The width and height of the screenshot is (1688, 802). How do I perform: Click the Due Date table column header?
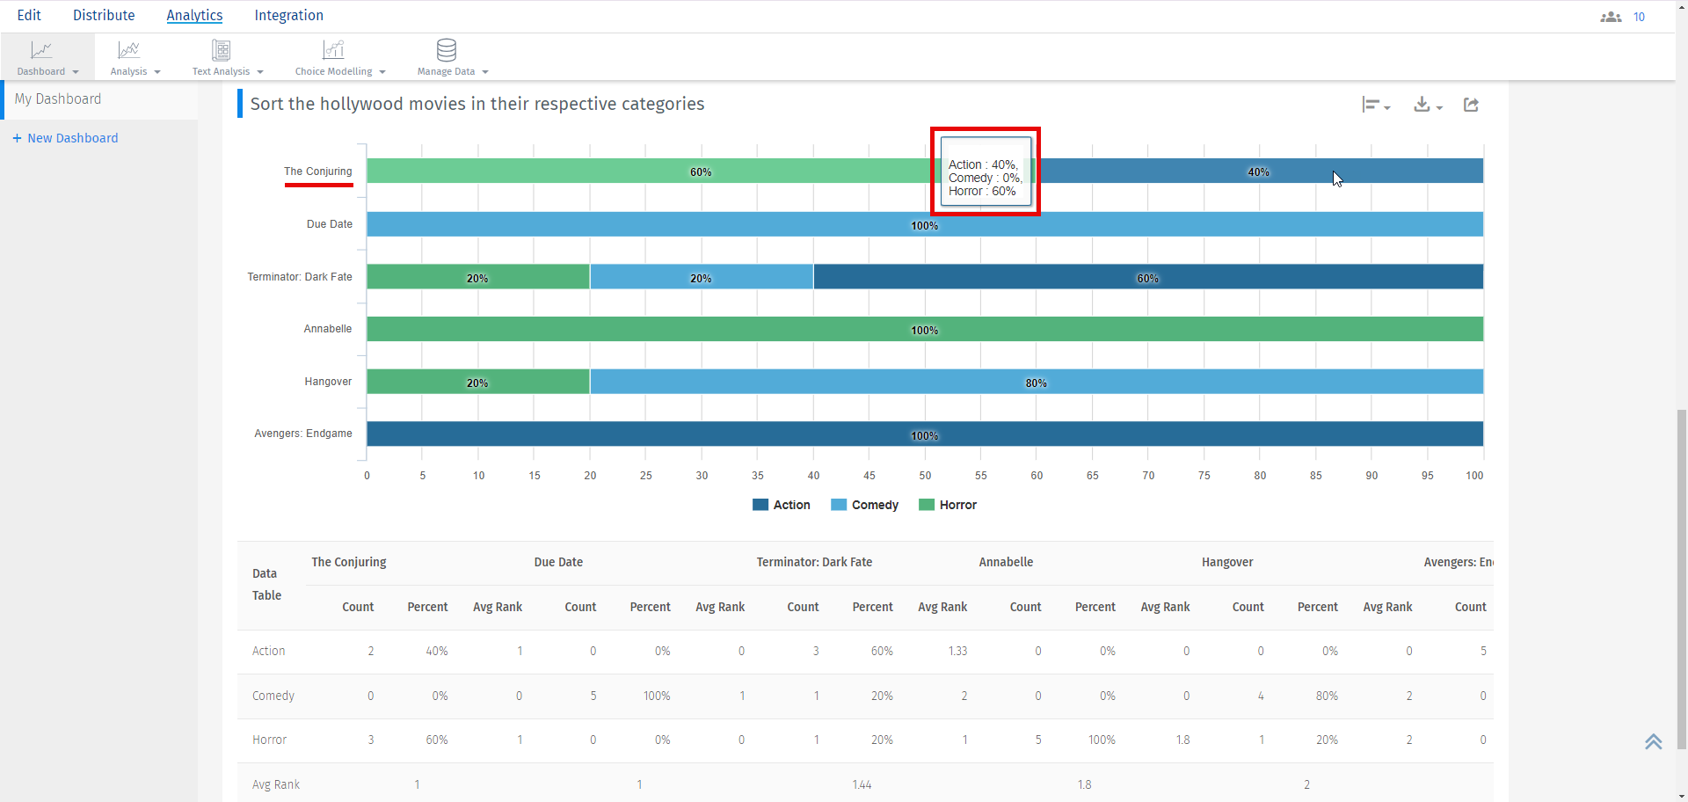click(558, 562)
